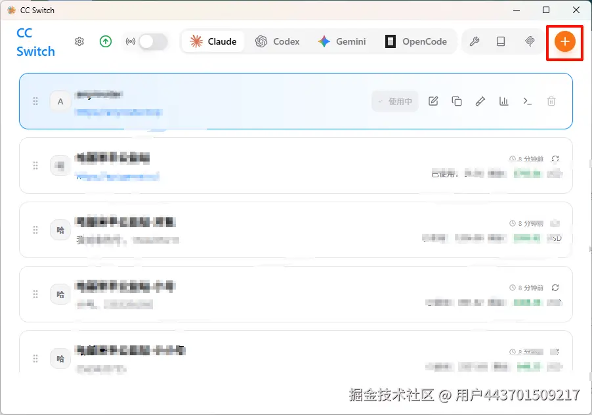The height and width of the screenshot is (415, 592).
Task: Refresh the fourth provider card via circular arrow
Action: tap(556, 287)
